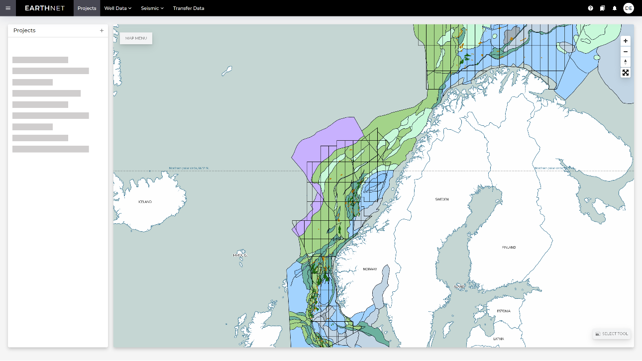Screen dimensions: 642x361
Task: Add a new project with the plus icon
Action: click(x=102, y=30)
